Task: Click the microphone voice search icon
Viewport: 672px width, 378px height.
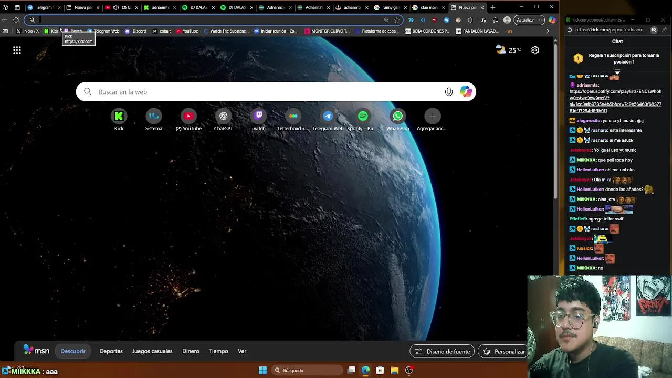Action: 449,92
